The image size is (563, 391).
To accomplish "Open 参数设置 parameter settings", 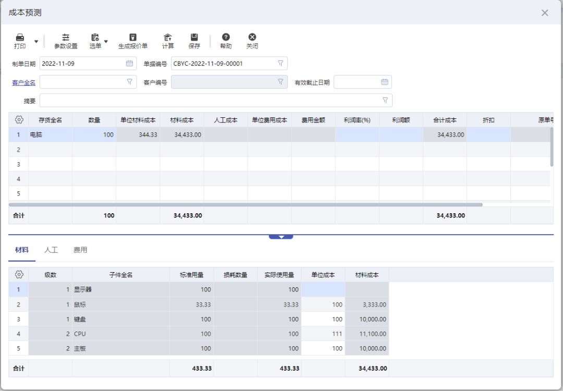I will click(x=66, y=38).
